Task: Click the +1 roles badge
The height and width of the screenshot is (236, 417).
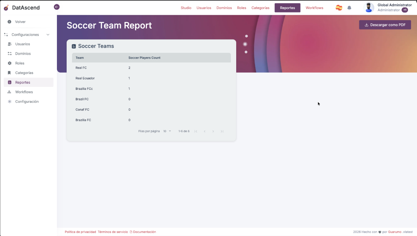Action: [405, 10]
